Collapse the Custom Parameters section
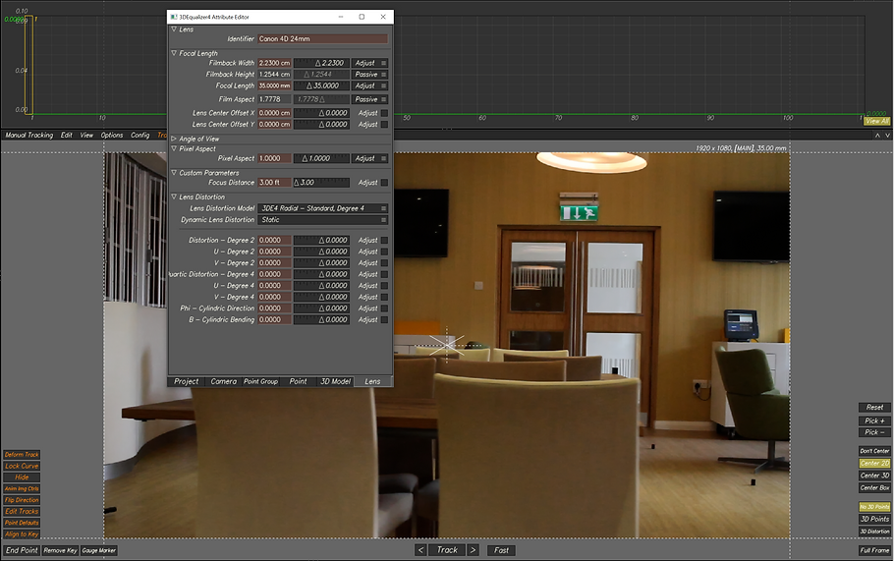 coord(174,172)
